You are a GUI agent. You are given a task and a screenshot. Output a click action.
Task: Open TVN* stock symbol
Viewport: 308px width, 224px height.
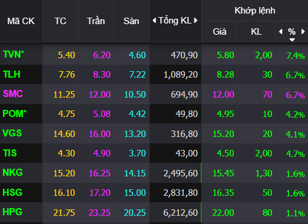14,54
